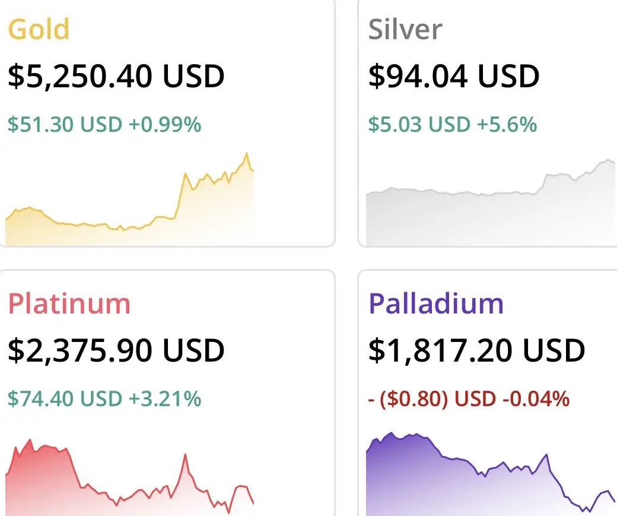Click silver's $5.03 USD change amount
The image size is (617, 516).
point(419,125)
